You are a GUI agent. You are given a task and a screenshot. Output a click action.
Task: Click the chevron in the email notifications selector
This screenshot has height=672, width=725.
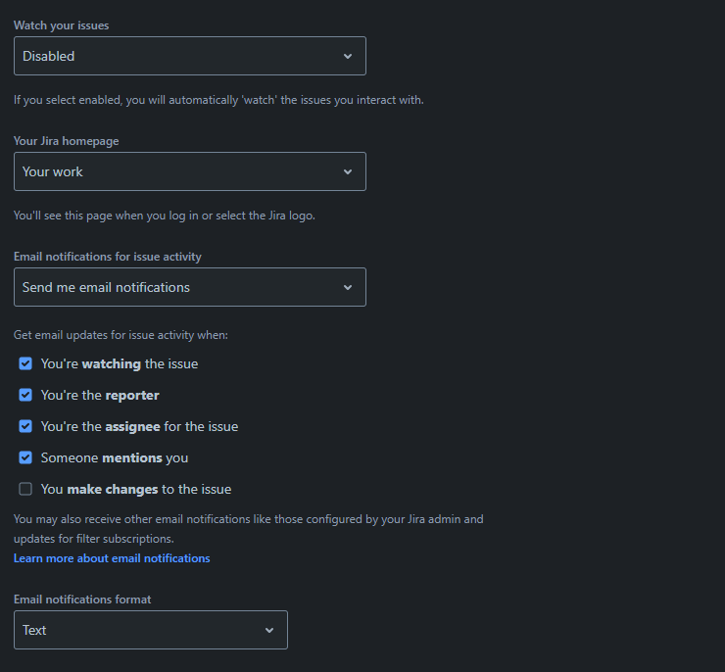point(348,288)
